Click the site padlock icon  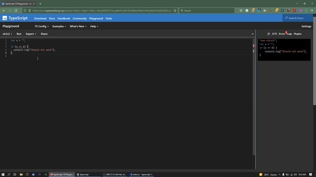click(x=30, y=10)
